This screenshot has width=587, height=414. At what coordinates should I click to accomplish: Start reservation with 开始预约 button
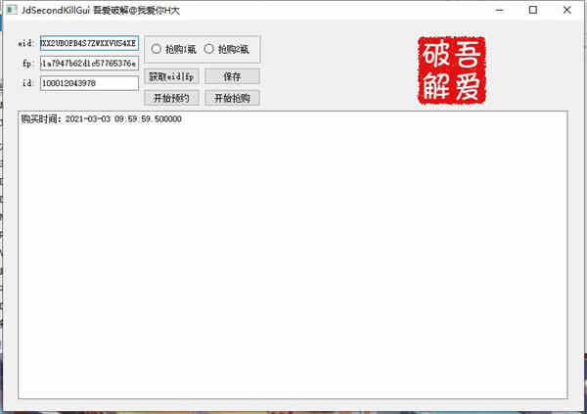pos(171,98)
